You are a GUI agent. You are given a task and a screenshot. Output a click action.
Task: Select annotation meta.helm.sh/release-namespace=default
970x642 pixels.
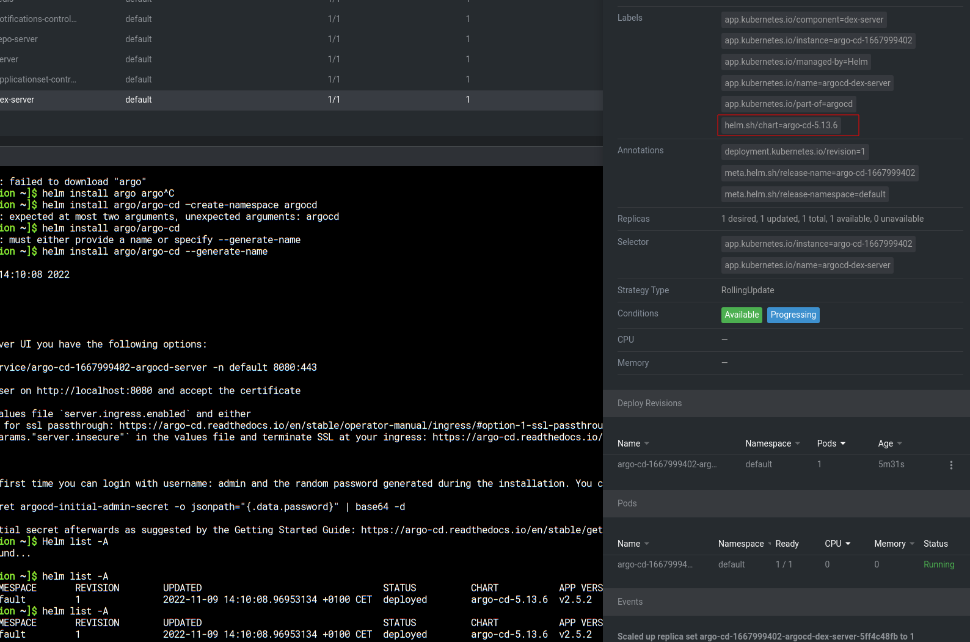tap(804, 194)
